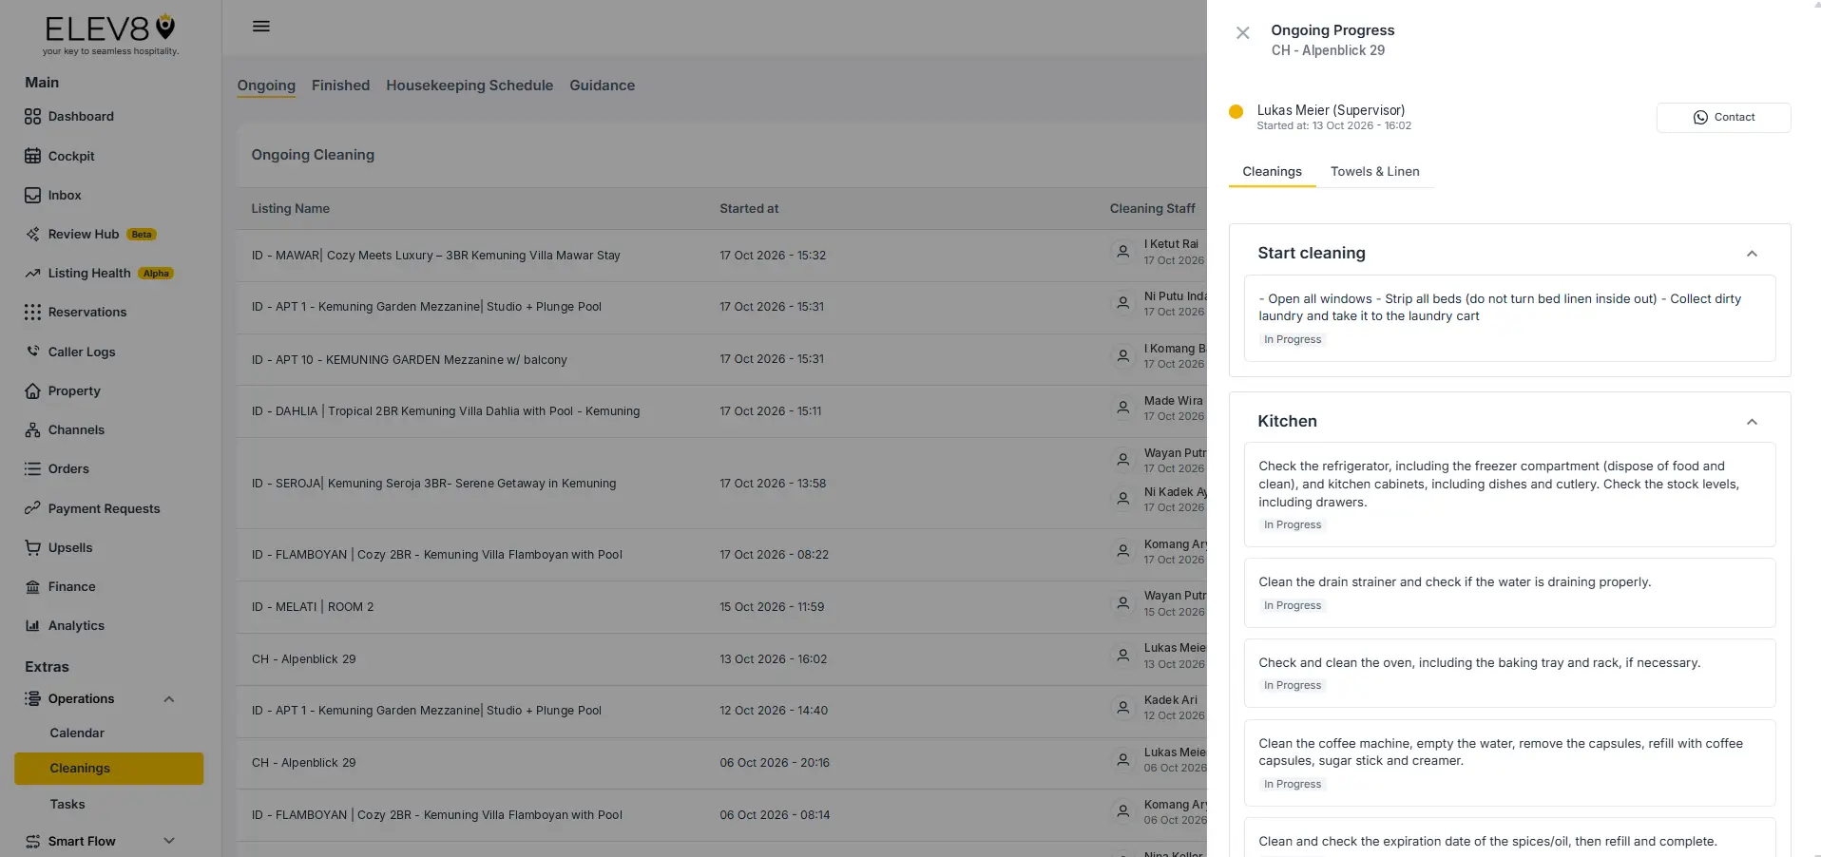Click the Orders list icon
This screenshot has width=1821, height=857.
(32, 468)
